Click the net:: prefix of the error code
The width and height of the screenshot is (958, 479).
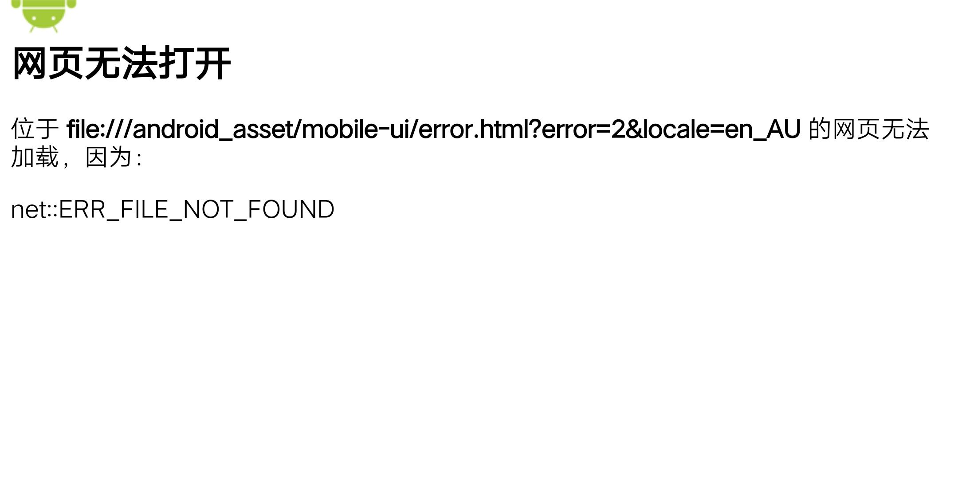coord(35,209)
